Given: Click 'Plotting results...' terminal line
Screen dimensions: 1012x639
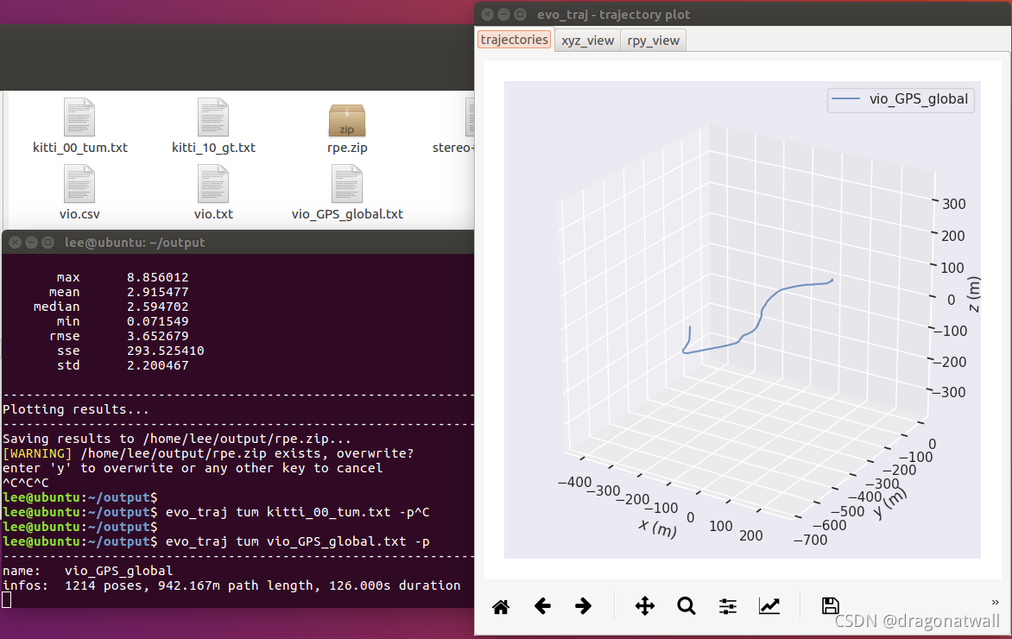Looking at the screenshot, I should [76, 410].
